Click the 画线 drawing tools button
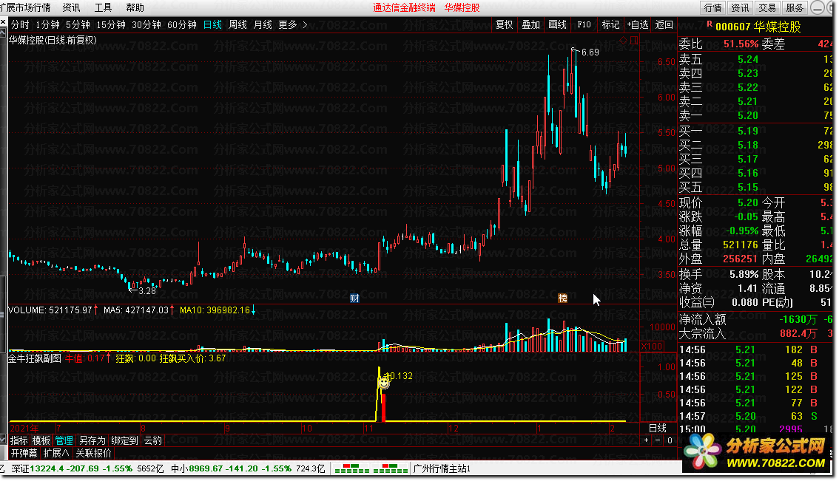 [557, 24]
